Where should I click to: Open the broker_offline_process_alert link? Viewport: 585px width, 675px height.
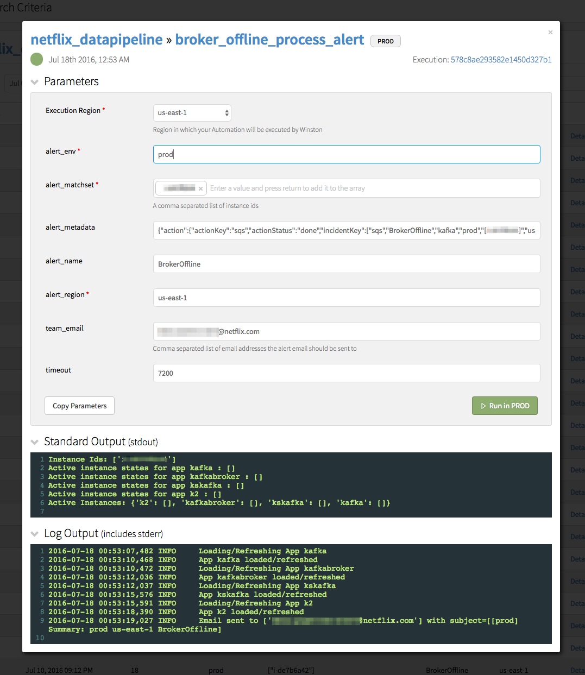point(269,40)
